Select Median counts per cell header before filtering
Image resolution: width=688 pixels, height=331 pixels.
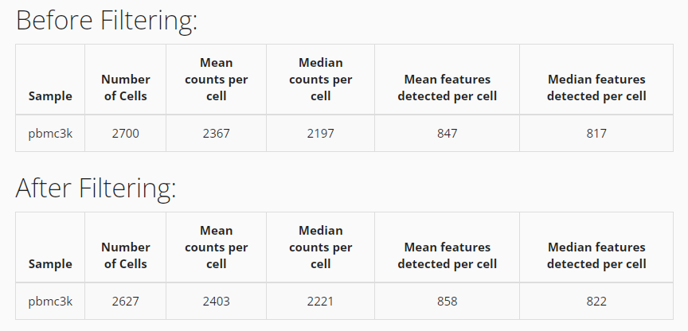(320, 79)
